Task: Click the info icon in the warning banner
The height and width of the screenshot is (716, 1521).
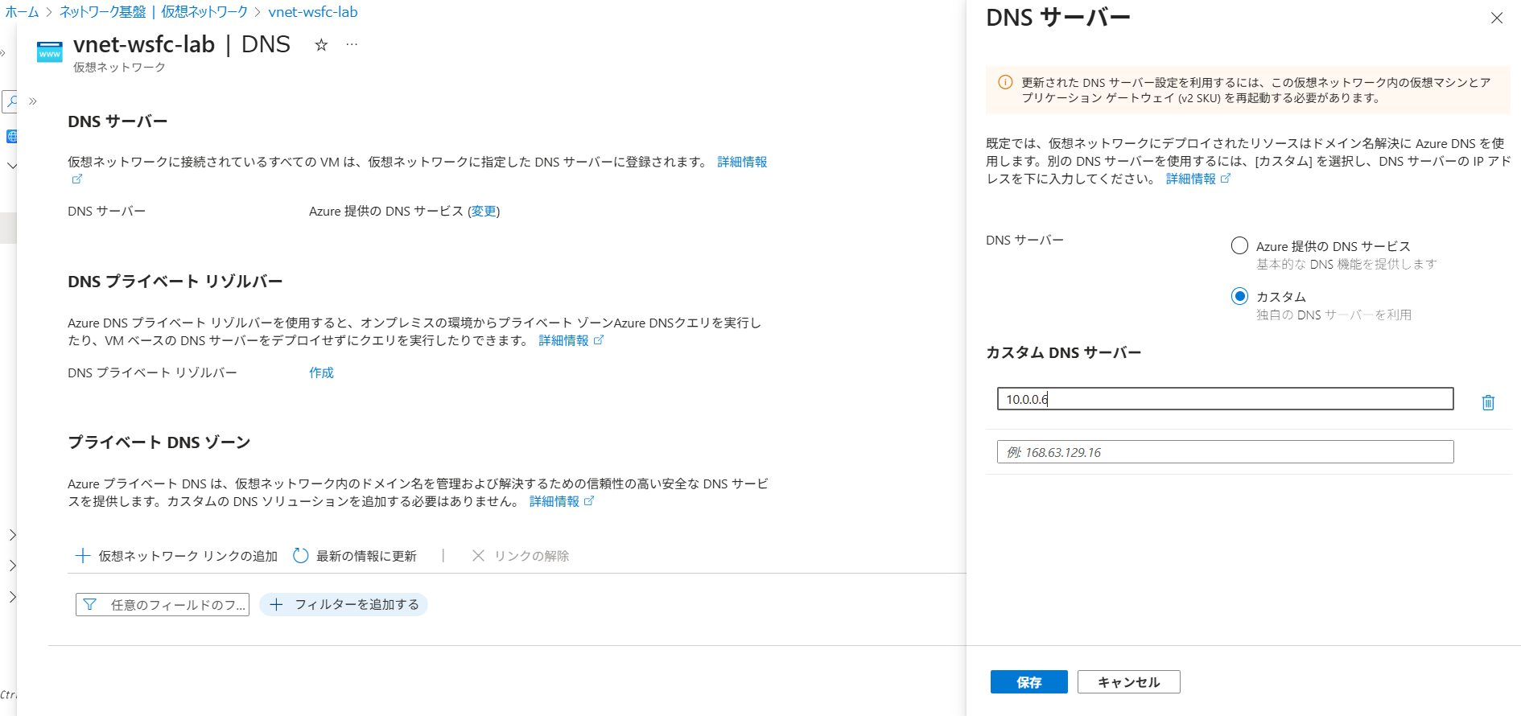Action: [x=1005, y=82]
